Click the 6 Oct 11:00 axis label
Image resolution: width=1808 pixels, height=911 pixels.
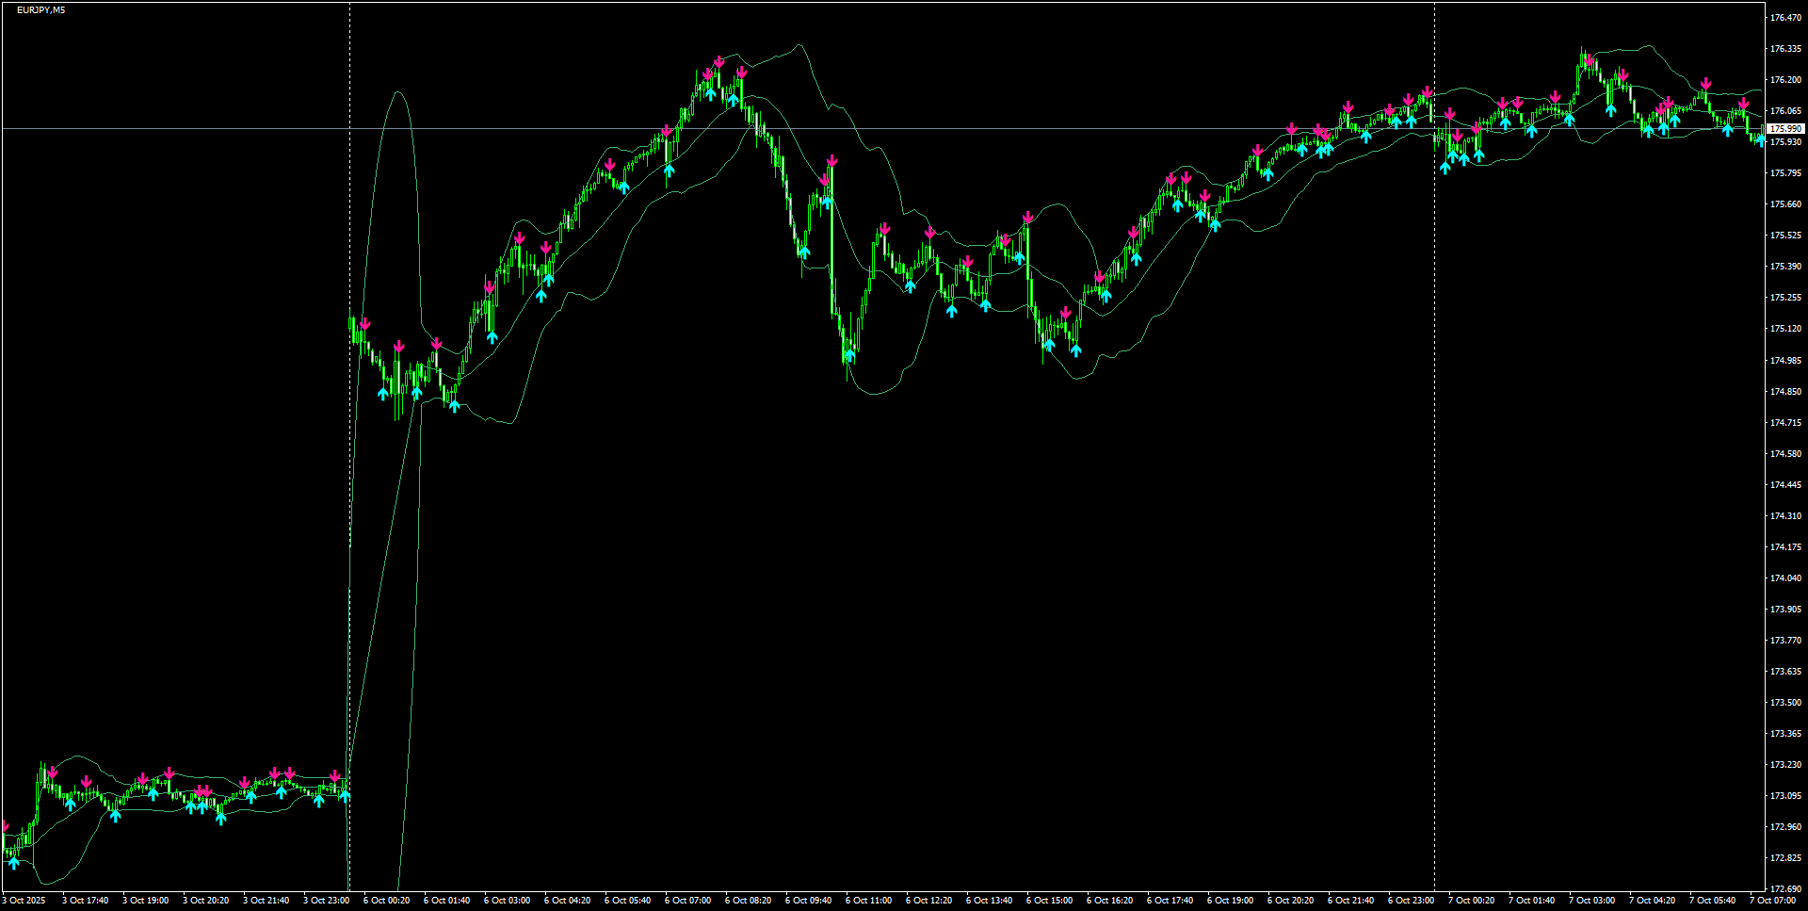pyautogui.click(x=868, y=901)
